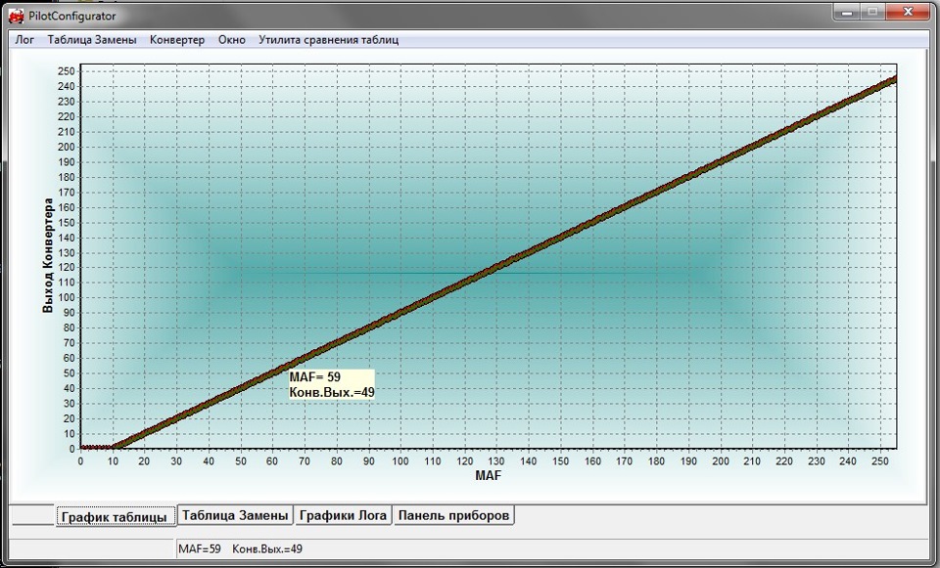Open the Таблица Замены menu

click(92, 40)
